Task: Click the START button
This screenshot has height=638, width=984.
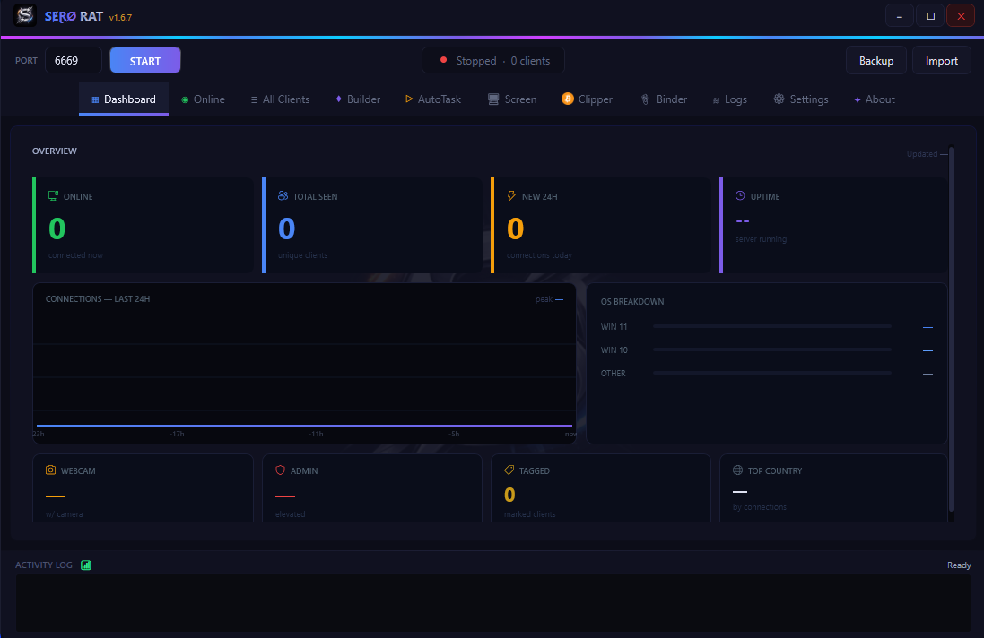Action: pos(145,60)
